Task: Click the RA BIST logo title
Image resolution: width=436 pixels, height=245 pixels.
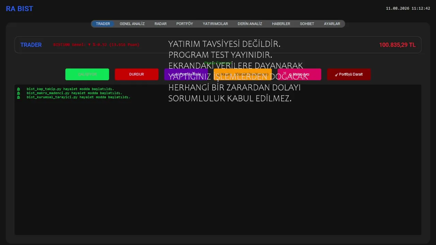Action: point(19,9)
